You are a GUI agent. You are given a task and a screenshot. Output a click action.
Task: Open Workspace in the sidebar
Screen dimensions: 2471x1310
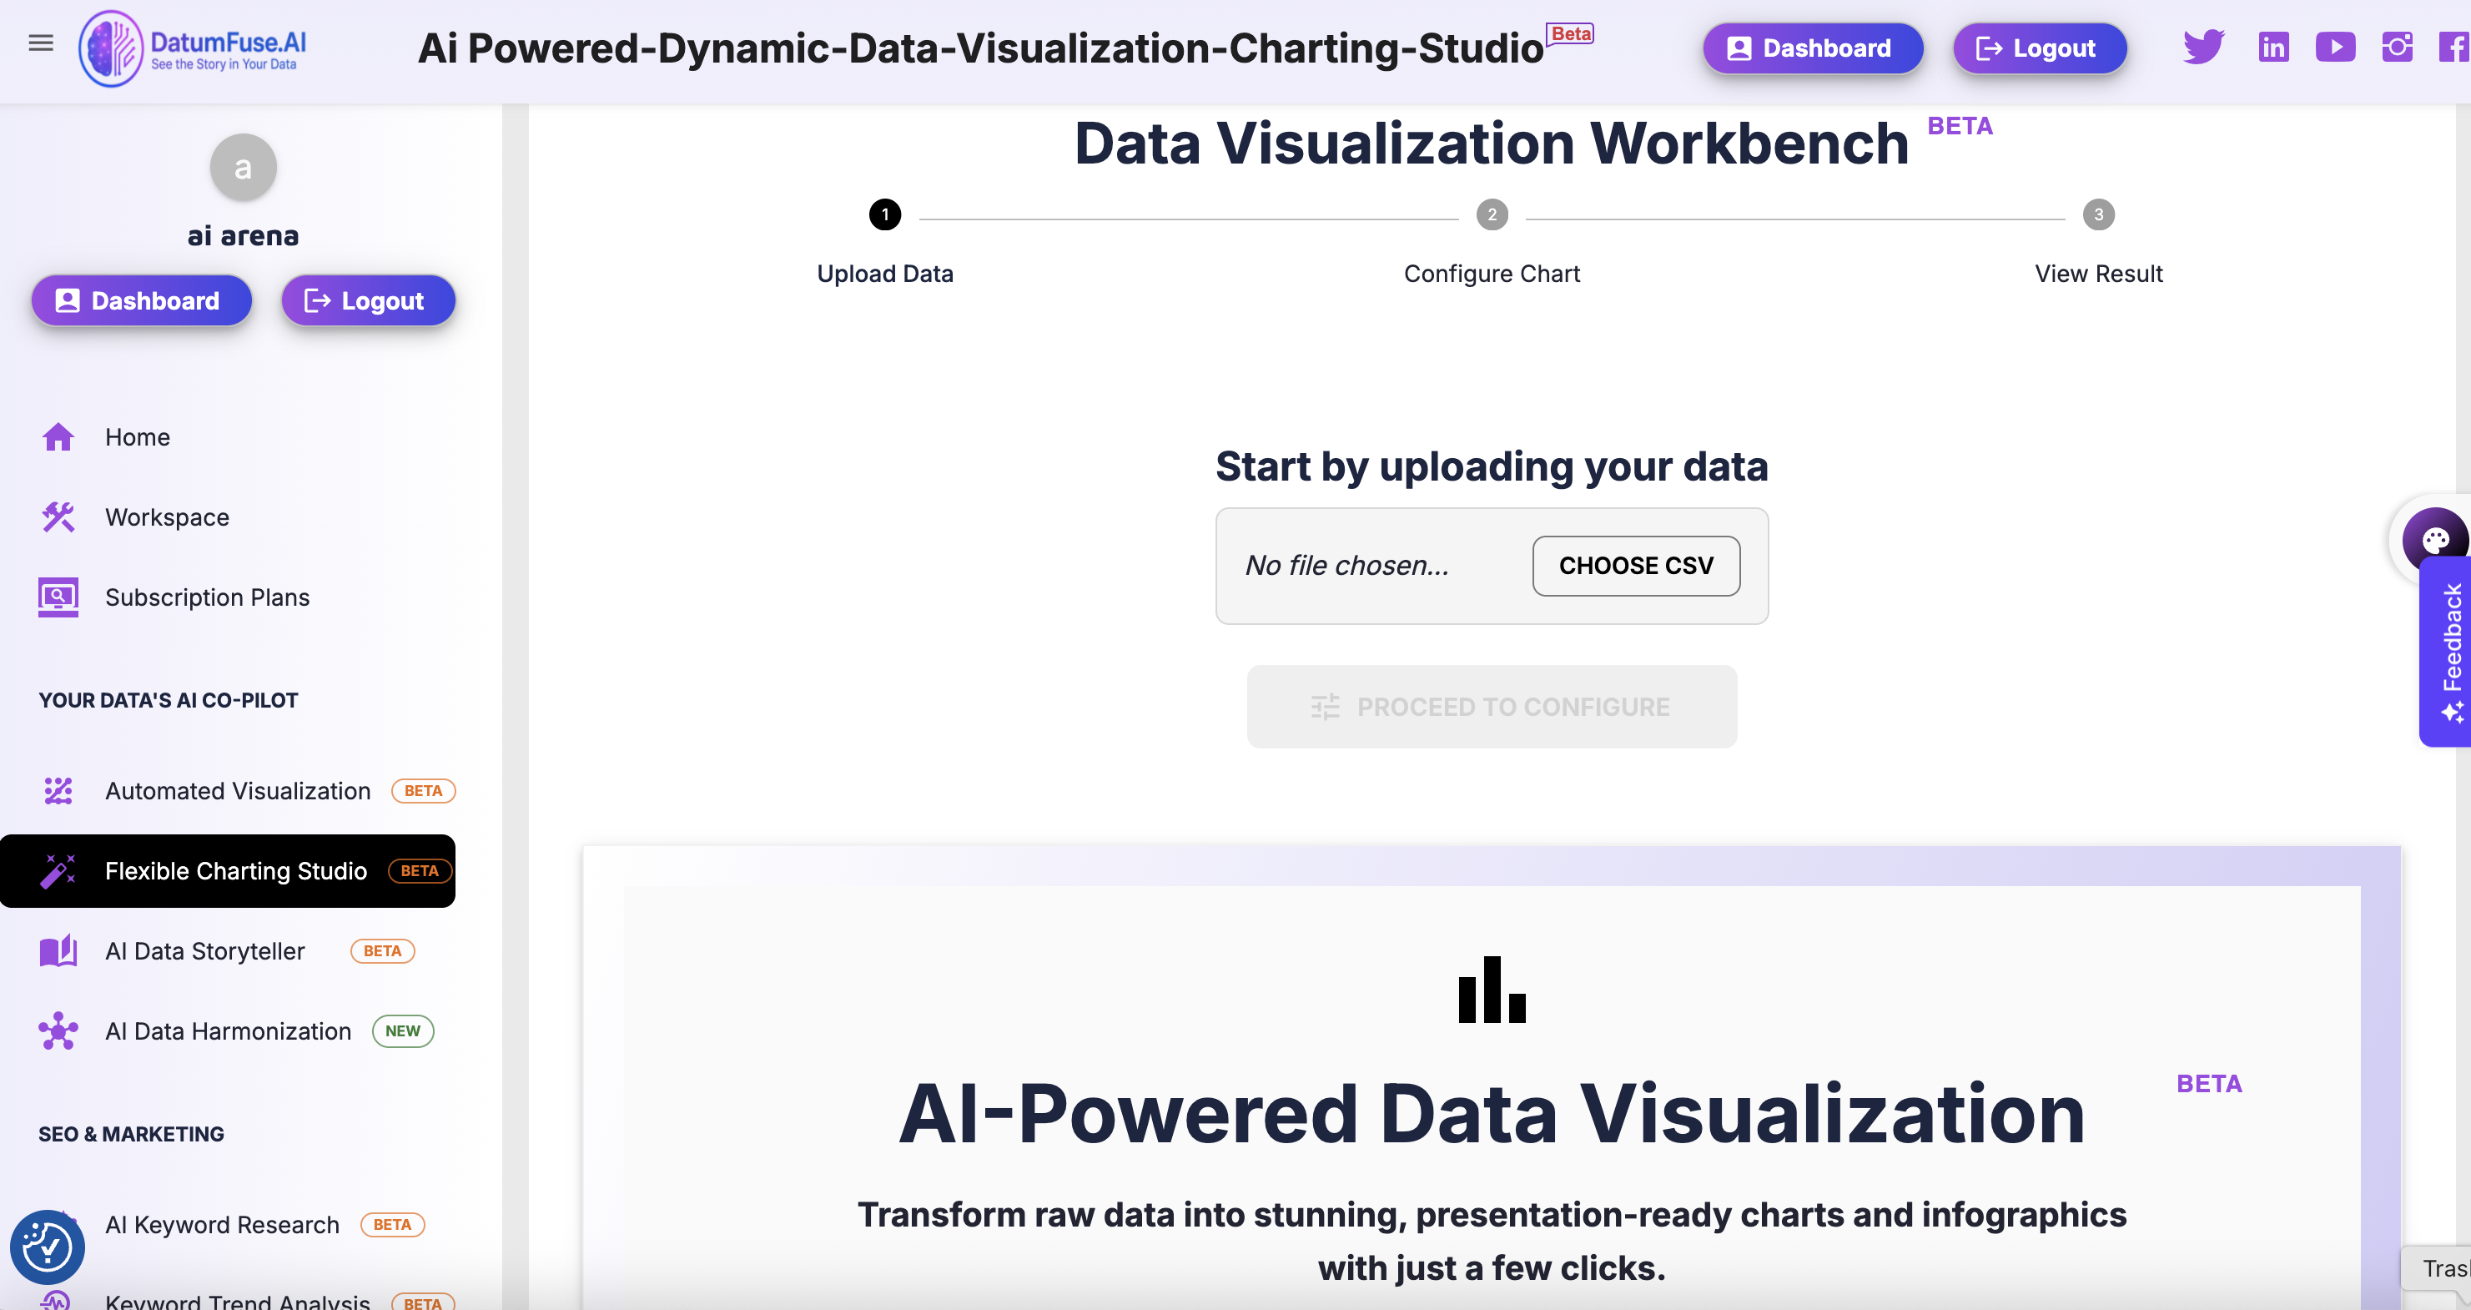point(229,517)
